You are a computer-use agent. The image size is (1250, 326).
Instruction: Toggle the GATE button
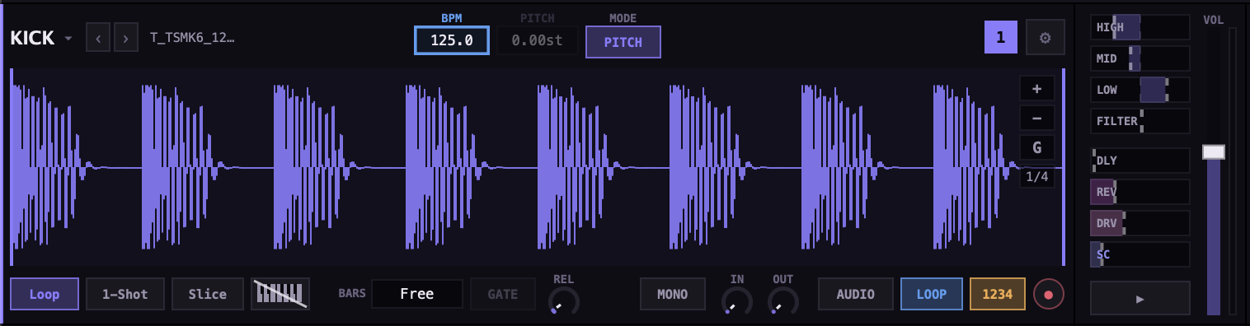click(x=503, y=294)
